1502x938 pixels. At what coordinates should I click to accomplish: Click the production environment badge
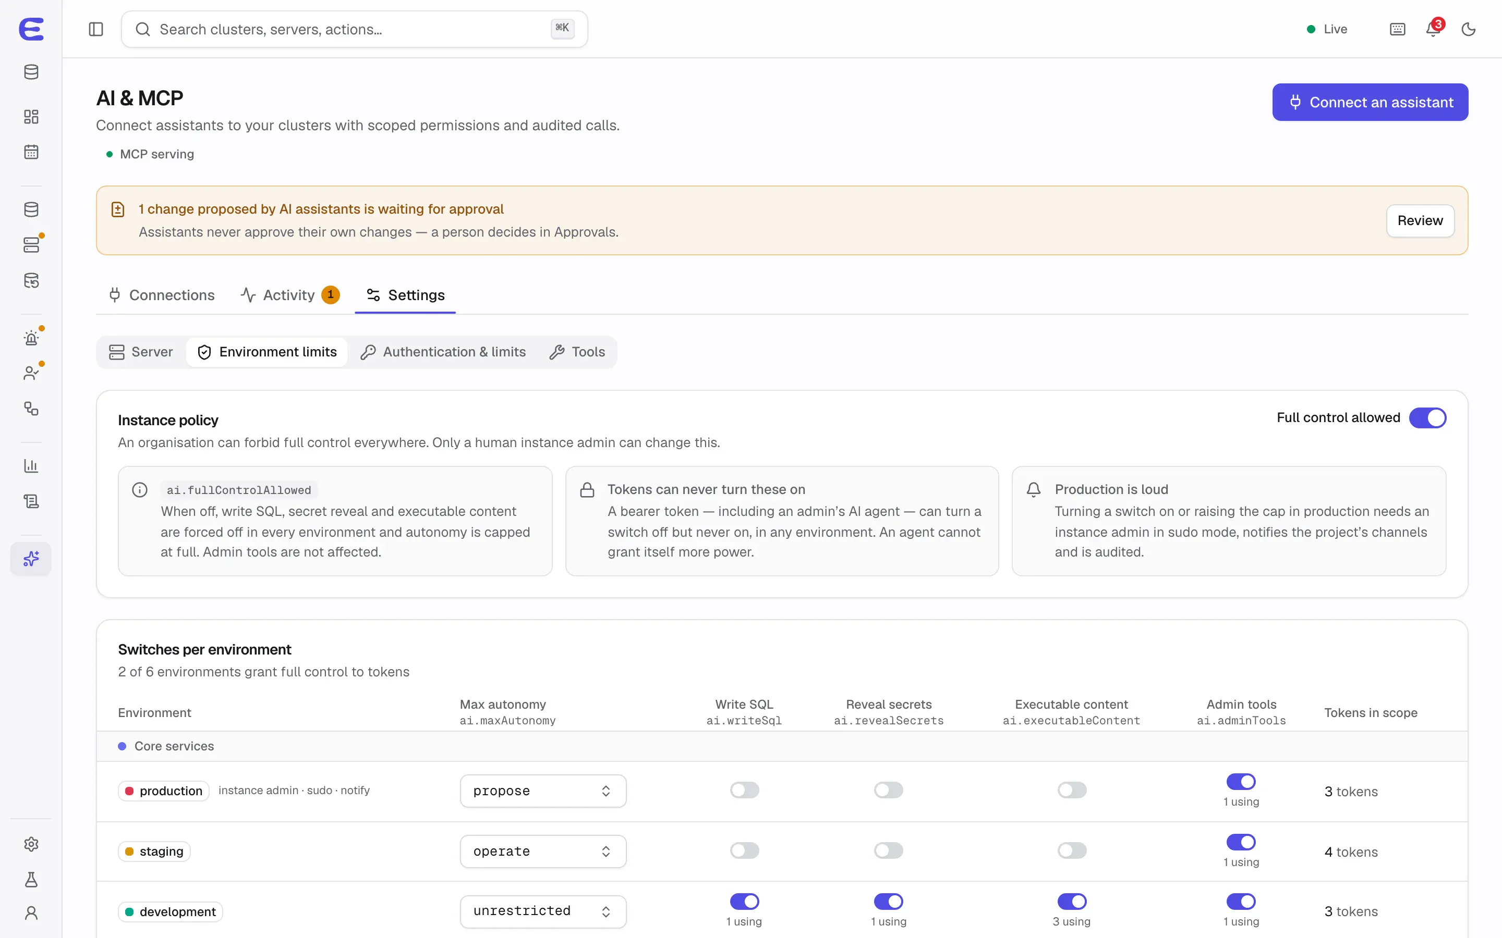click(x=164, y=791)
